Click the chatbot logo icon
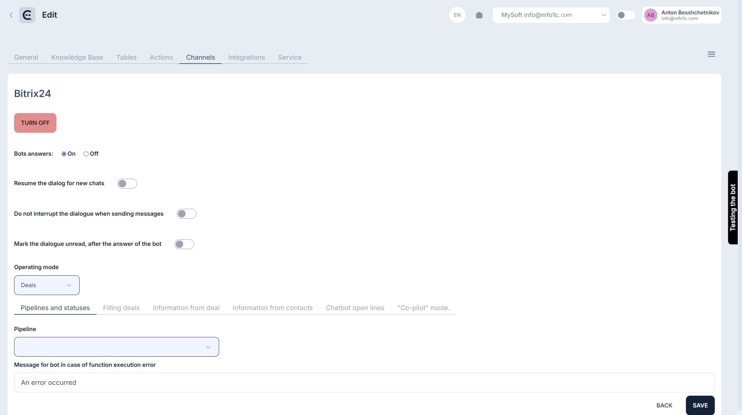Screen dimensions: 742x415 pos(27,15)
